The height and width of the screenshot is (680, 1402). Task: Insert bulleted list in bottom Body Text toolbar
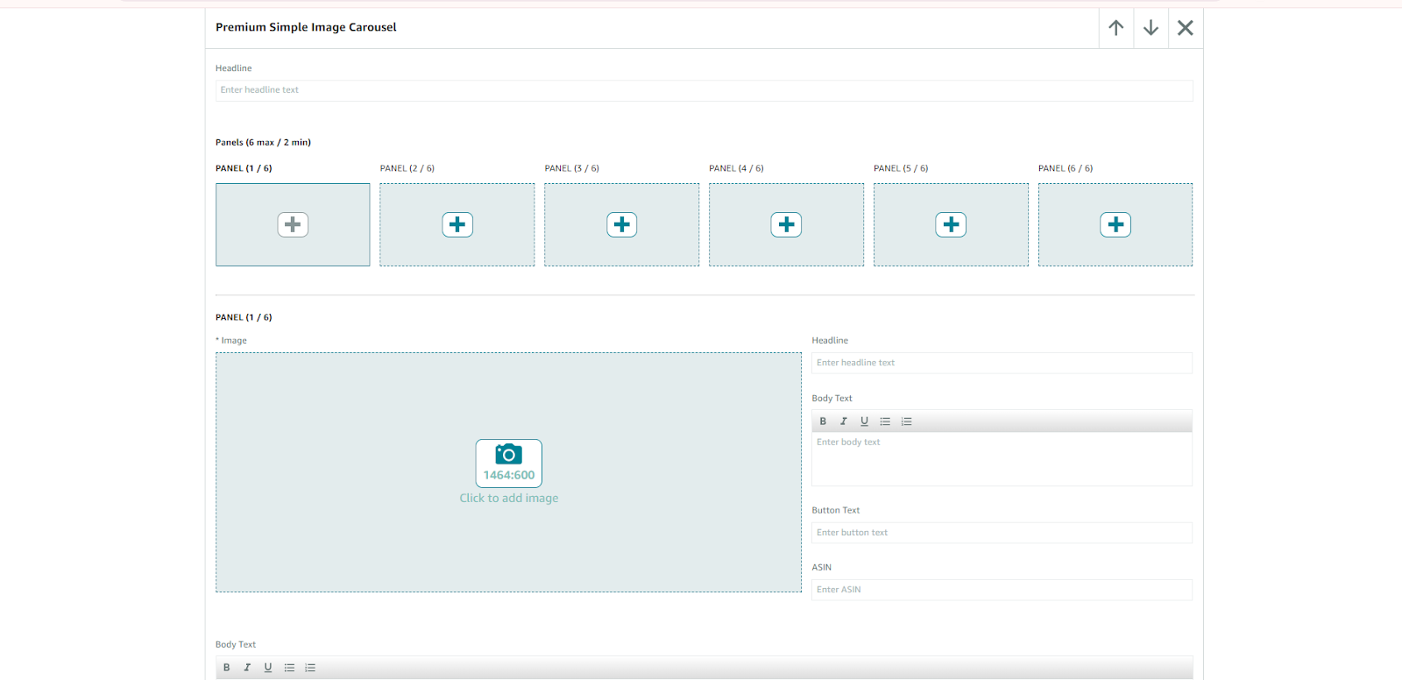(x=289, y=668)
